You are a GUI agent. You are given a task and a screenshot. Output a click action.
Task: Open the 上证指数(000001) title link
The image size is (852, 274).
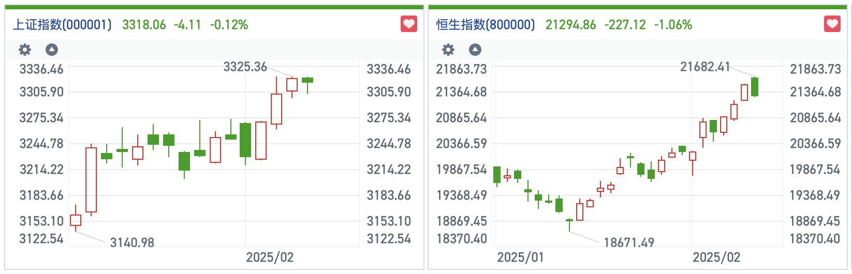pos(62,25)
